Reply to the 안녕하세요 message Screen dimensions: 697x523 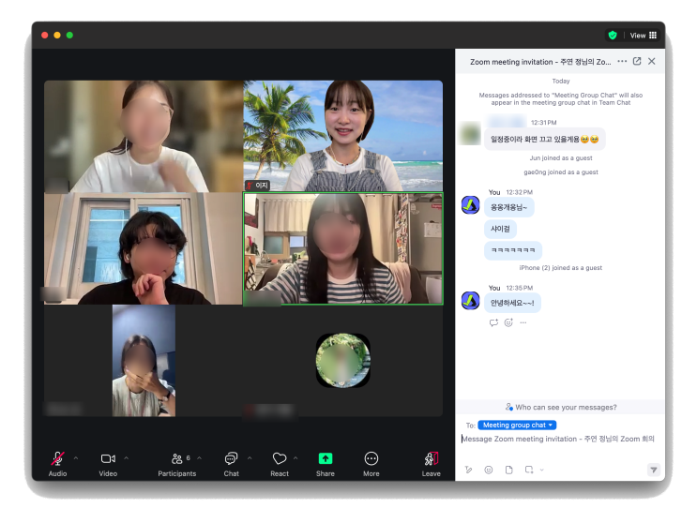point(493,322)
